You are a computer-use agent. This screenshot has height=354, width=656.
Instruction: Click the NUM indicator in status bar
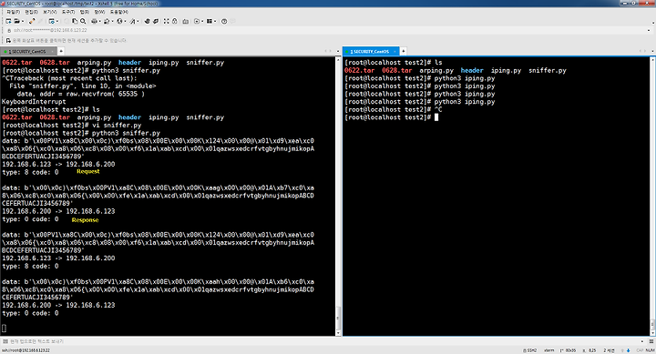(x=650, y=350)
